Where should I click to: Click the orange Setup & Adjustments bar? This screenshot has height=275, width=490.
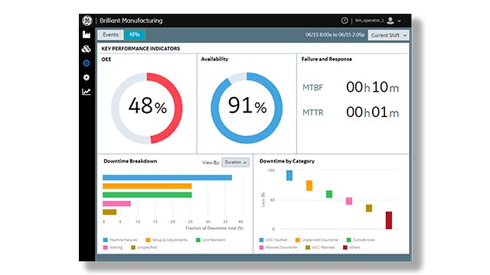[x=147, y=186]
